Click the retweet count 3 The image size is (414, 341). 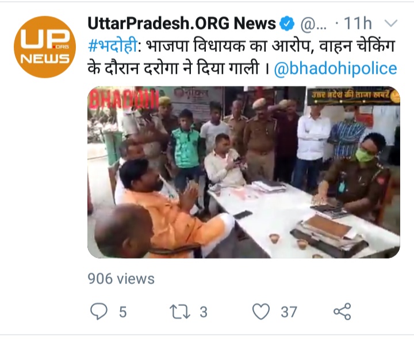[204, 312]
